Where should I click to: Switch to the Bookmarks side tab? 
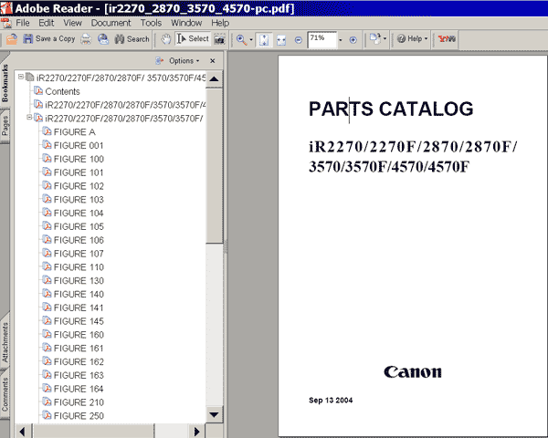5,83
